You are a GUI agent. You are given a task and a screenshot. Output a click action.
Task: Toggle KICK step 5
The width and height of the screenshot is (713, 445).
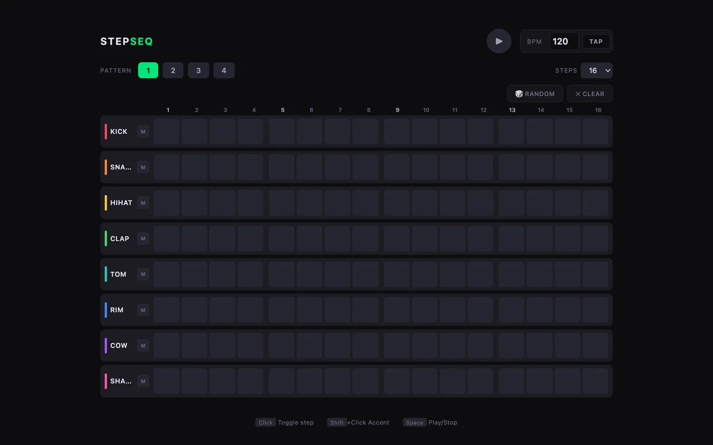(x=282, y=132)
